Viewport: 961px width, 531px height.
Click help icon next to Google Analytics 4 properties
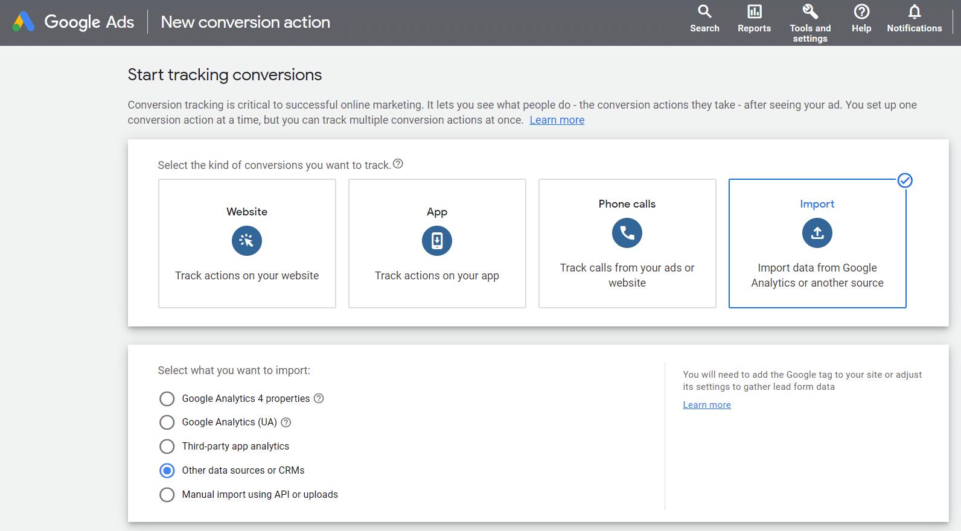click(319, 398)
